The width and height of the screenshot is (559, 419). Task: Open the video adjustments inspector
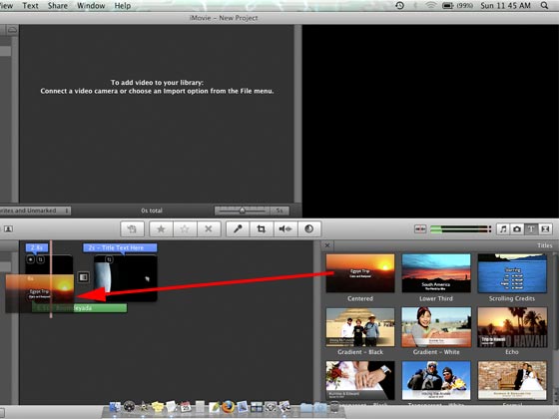309,229
